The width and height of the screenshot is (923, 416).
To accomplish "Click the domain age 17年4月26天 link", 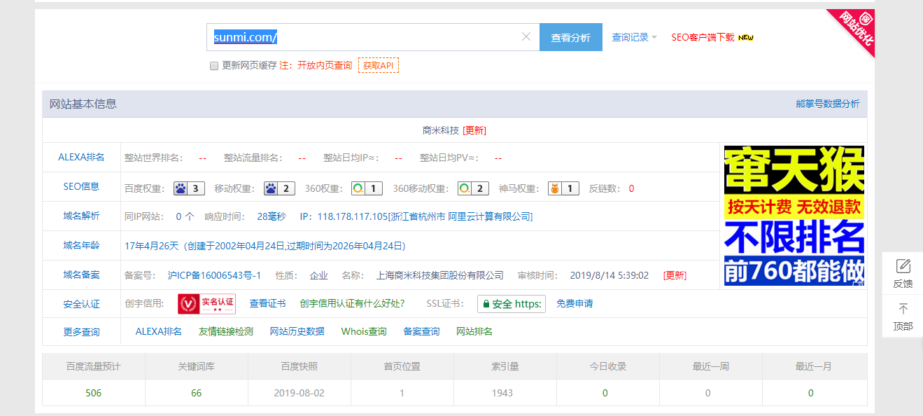I will 265,246.
